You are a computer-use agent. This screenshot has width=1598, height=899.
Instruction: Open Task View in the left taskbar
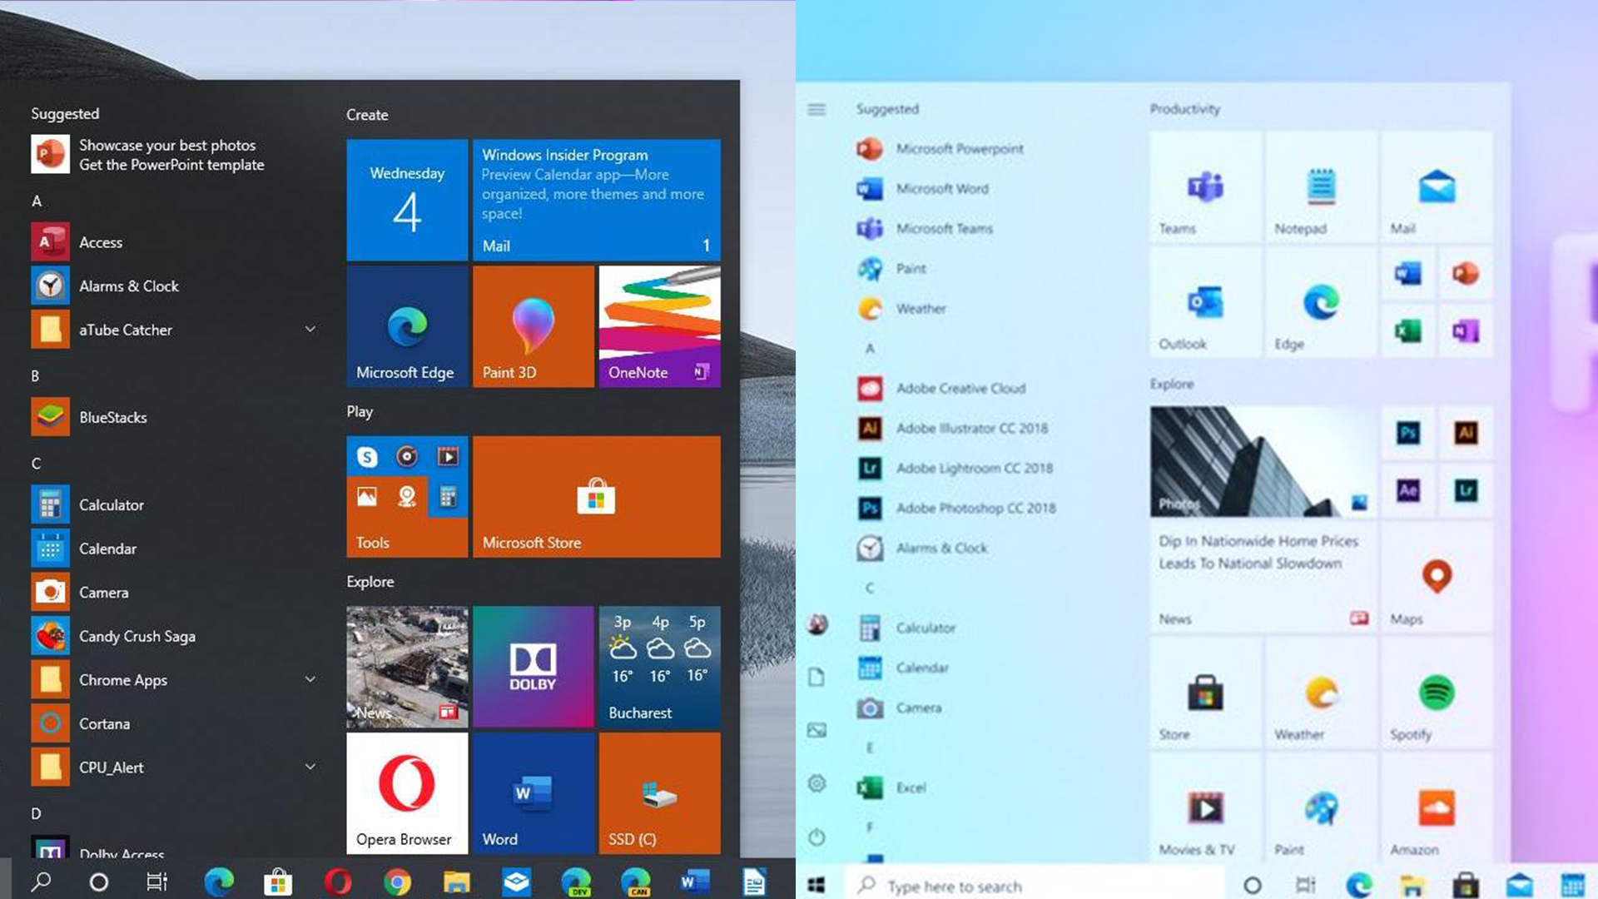157,882
